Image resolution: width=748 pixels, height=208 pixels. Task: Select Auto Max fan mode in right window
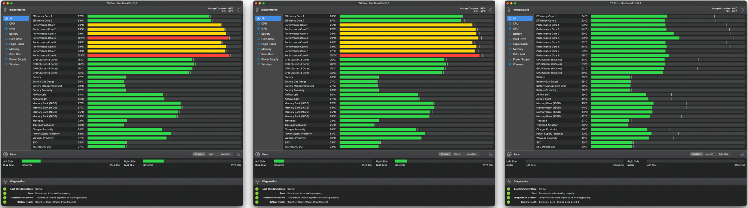[x=723, y=154]
